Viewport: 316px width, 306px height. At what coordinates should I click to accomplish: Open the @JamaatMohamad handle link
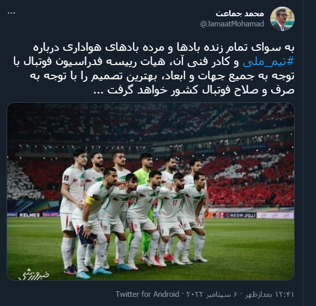(232, 24)
